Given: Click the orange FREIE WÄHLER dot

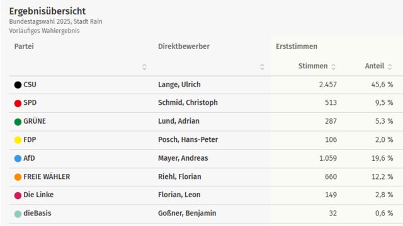Looking at the screenshot, I should tap(18, 177).
